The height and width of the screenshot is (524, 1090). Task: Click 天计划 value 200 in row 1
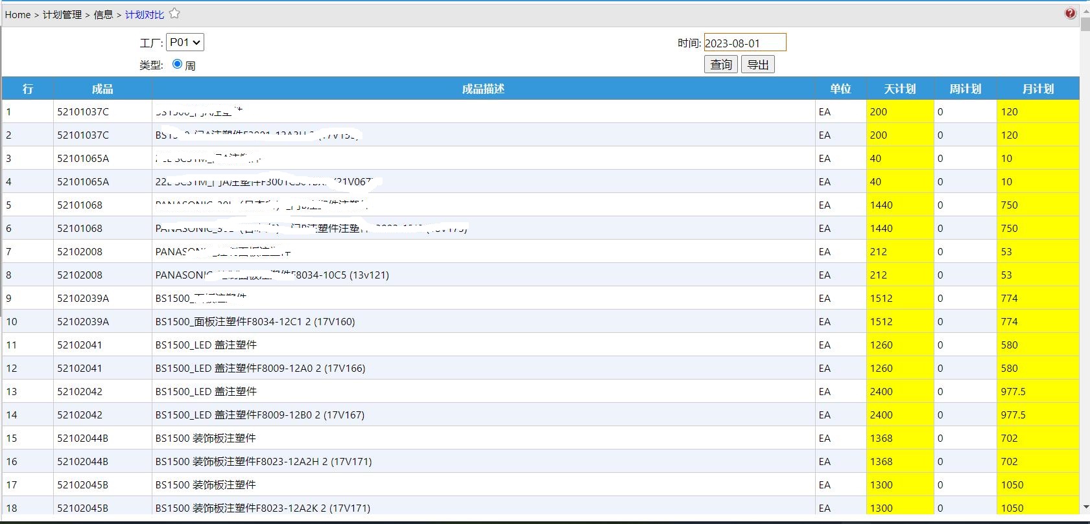click(x=878, y=111)
